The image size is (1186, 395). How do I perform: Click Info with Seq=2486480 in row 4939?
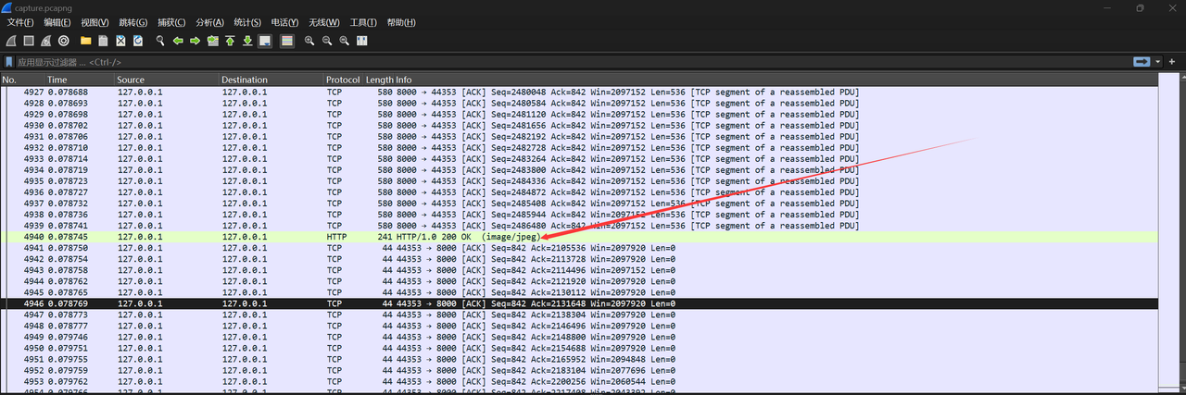(627, 226)
